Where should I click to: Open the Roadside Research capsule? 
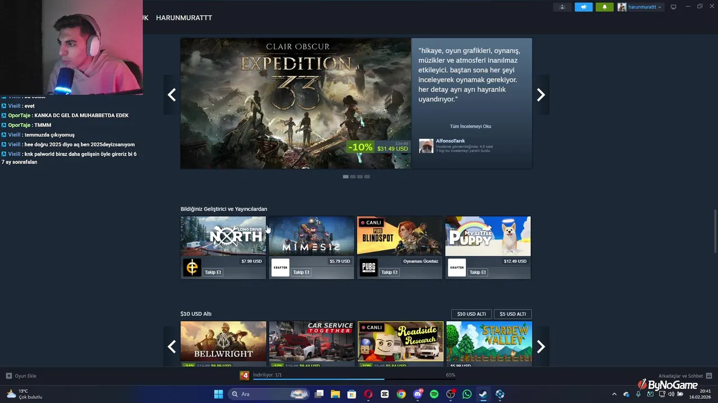(401, 341)
